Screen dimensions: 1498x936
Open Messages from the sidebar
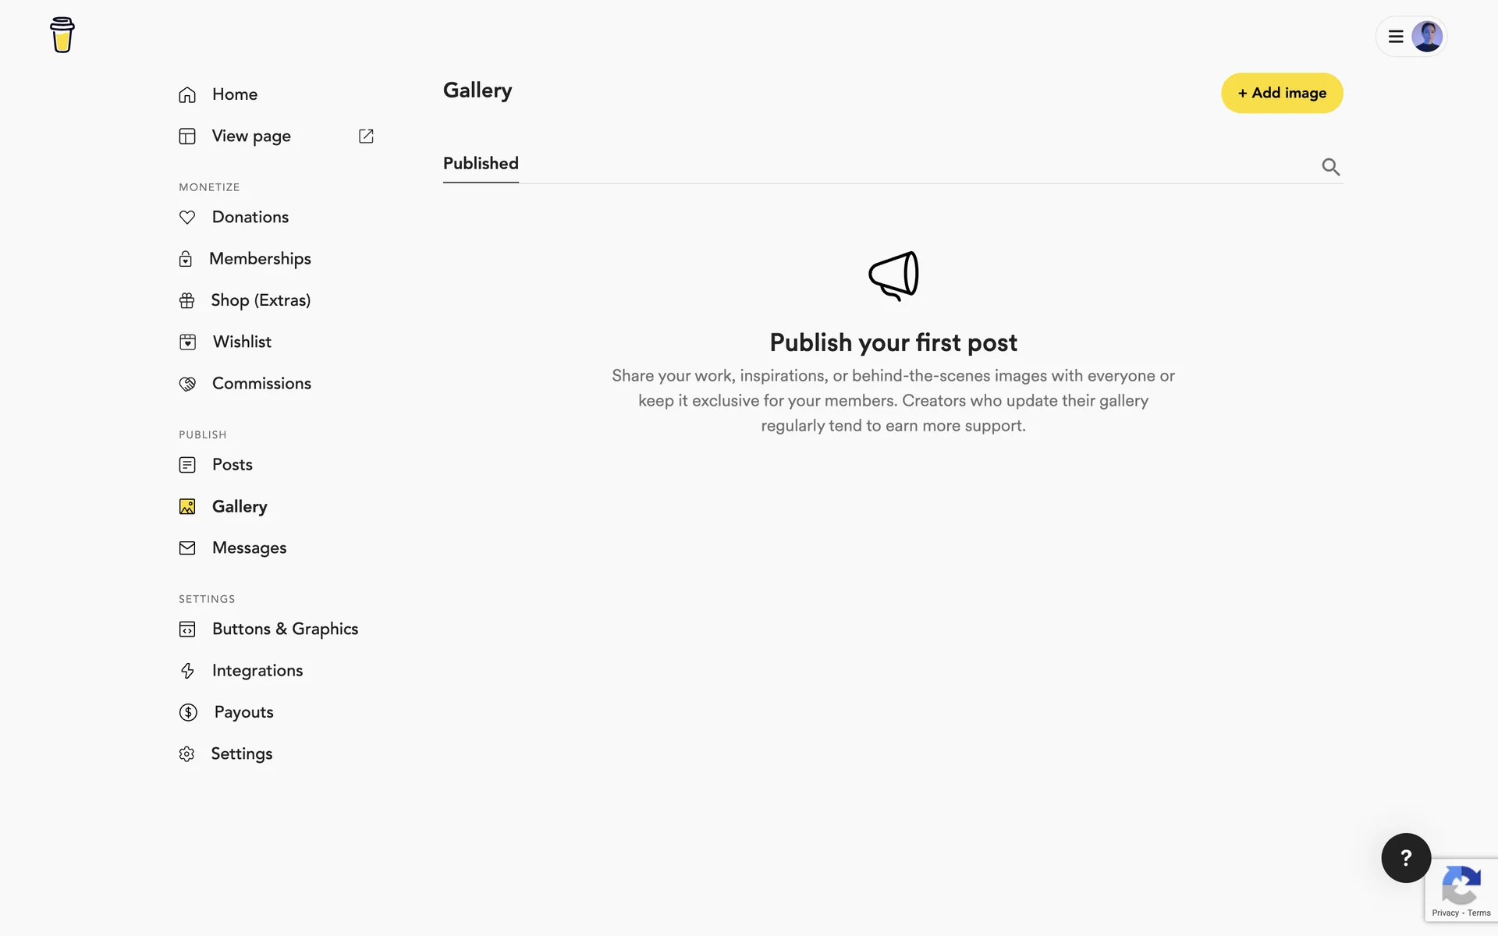coord(249,548)
